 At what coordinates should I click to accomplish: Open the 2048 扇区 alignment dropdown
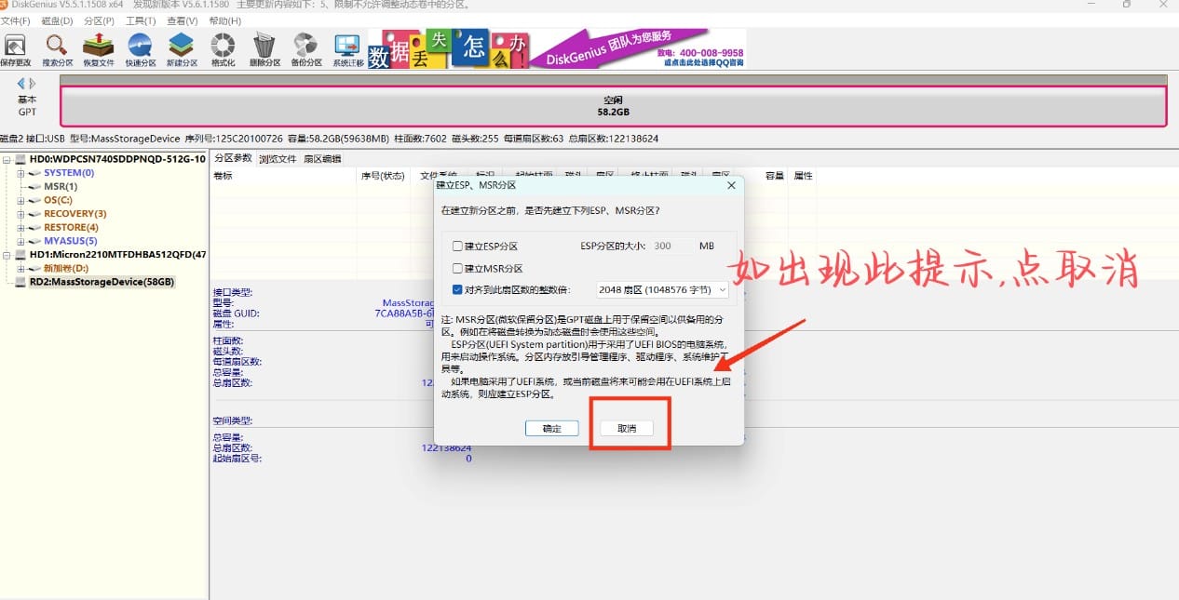661,290
